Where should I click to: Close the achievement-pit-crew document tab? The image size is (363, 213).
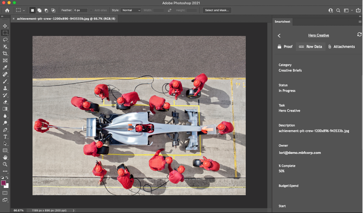(14, 19)
